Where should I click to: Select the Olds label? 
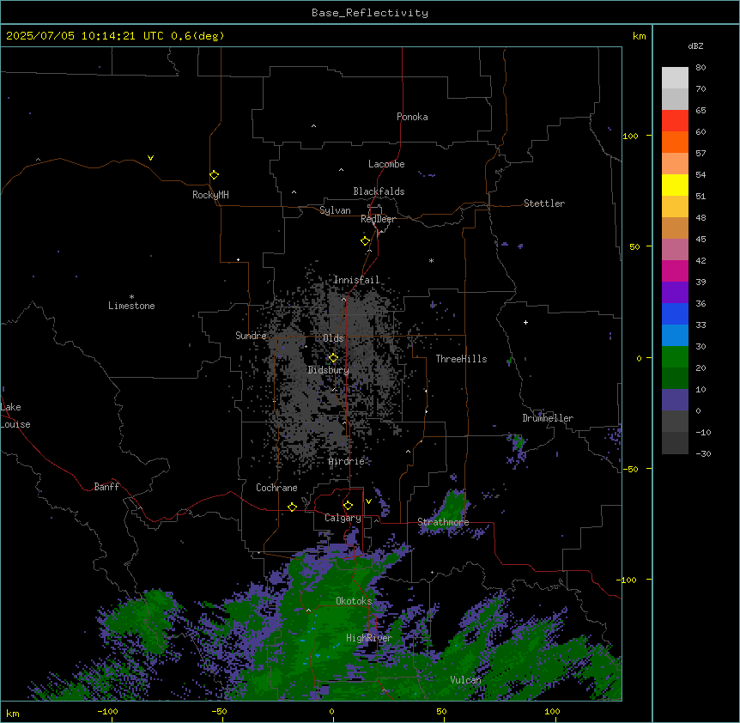click(333, 338)
